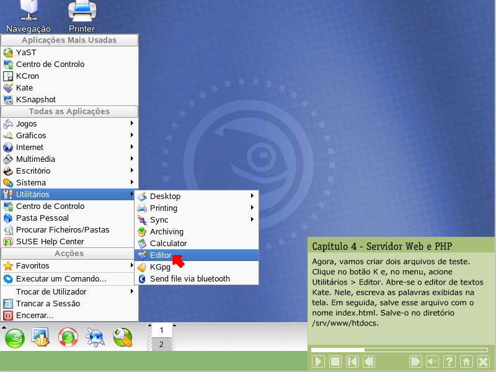Open the Printer desktop icon

click(81, 16)
